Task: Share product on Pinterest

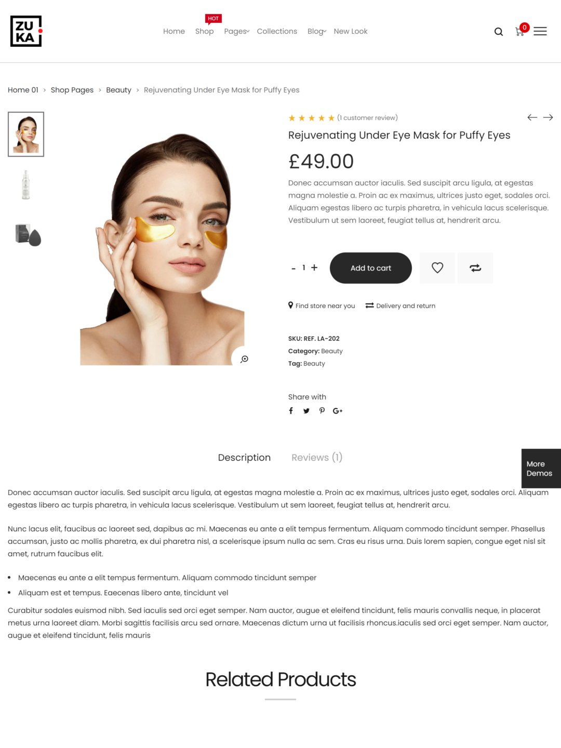Action: coord(322,411)
